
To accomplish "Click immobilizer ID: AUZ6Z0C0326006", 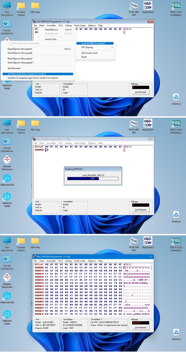I will [x=73, y=325].
